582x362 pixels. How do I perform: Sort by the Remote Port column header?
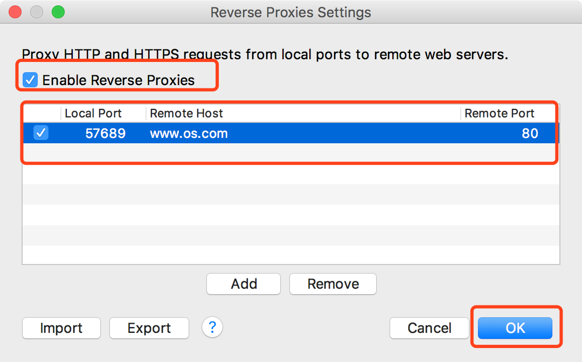pyautogui.click(x=510, y=113)
